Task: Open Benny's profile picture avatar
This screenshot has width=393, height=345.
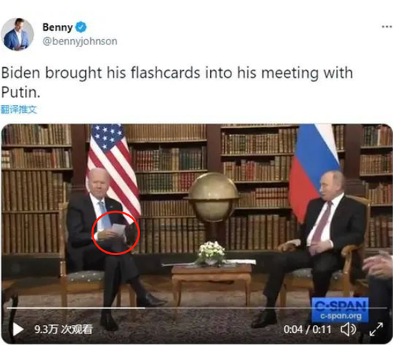Action: click(17, 34)
